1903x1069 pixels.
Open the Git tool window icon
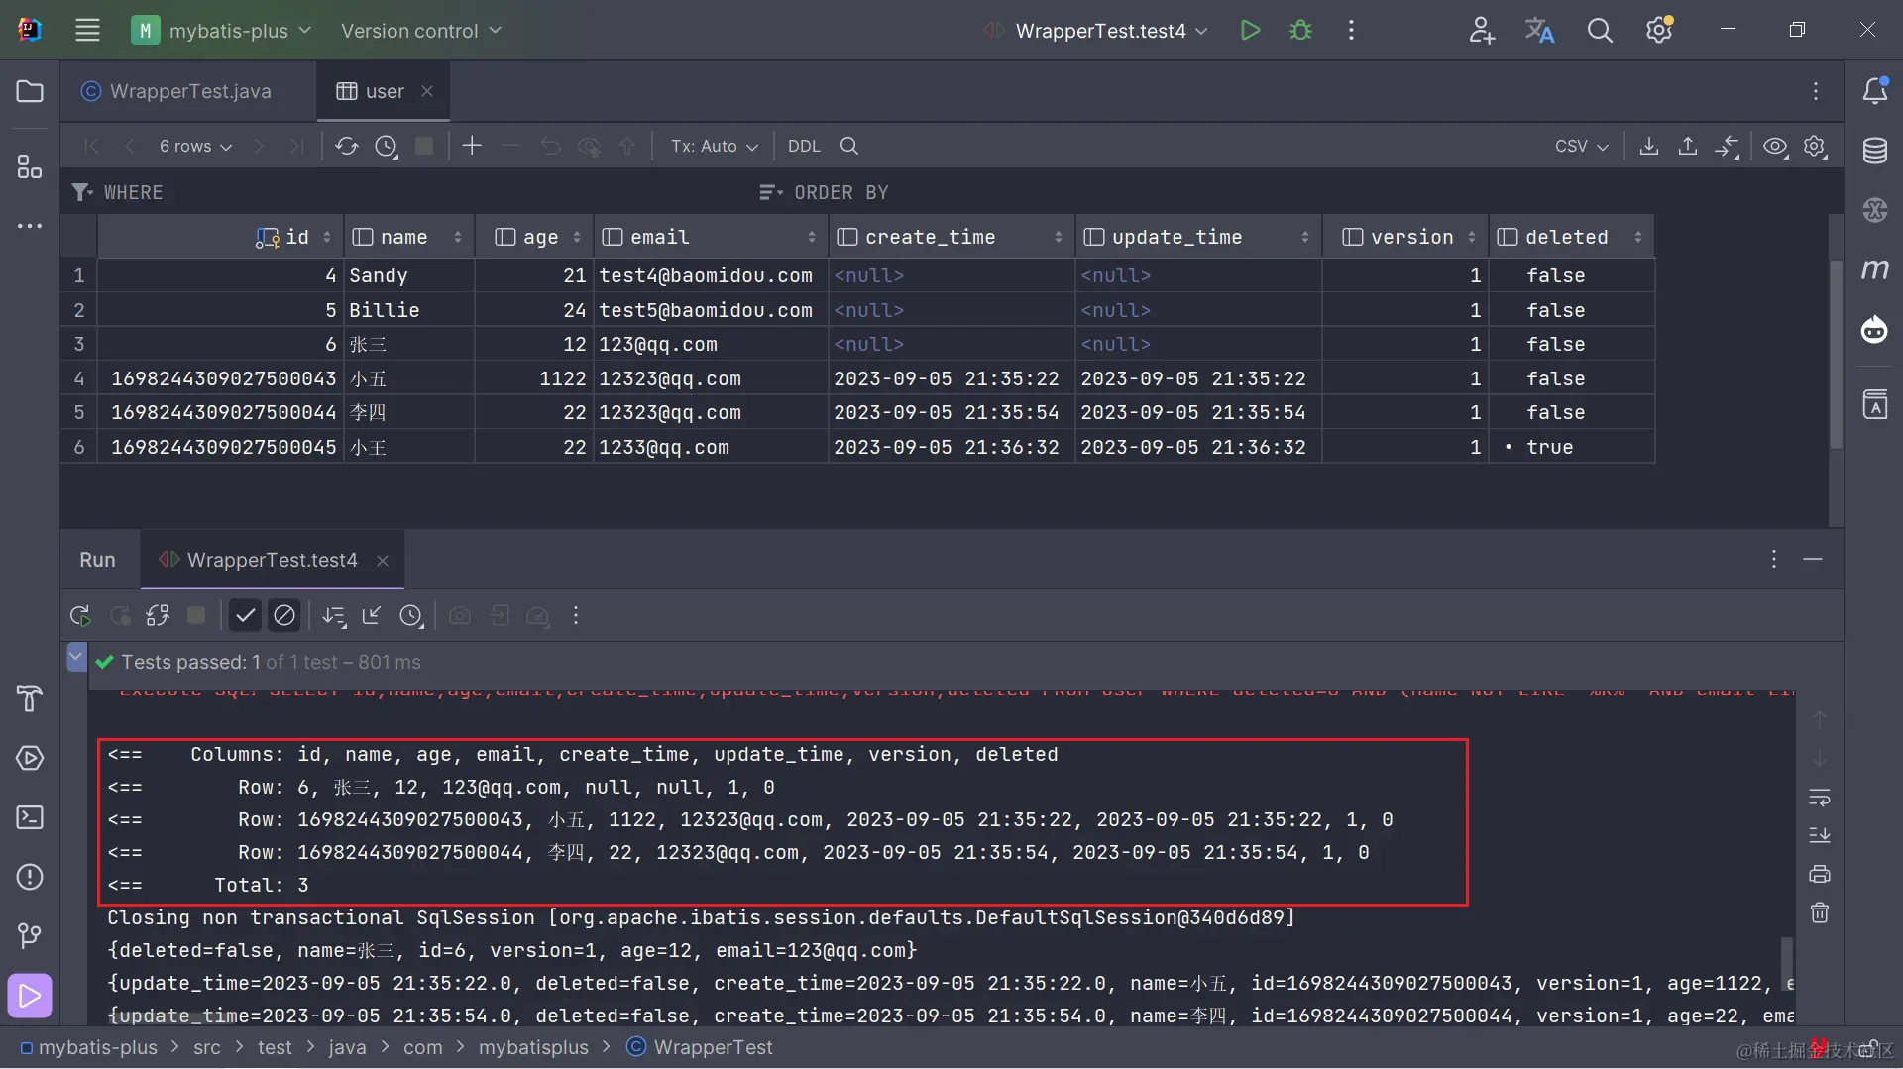click(30, 935)
